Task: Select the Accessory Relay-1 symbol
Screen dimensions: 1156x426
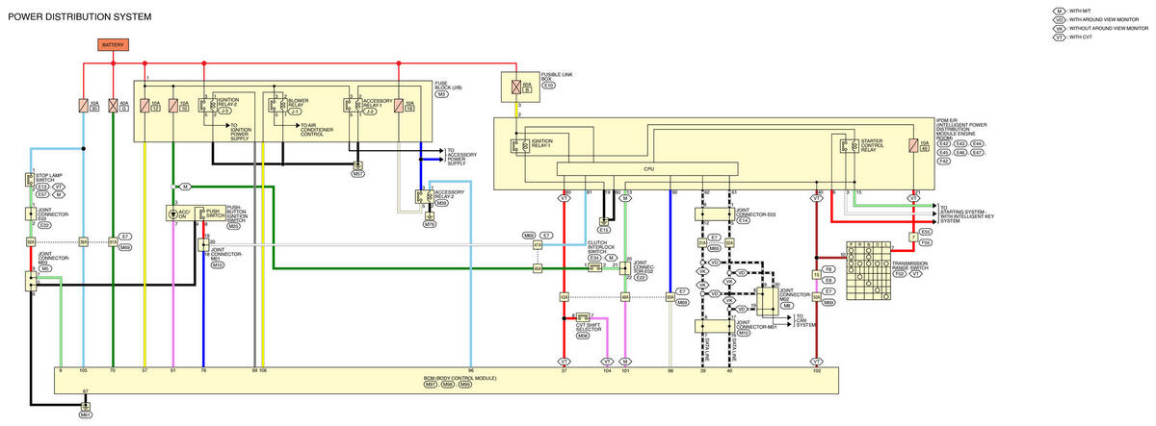Action: [354, 105]
